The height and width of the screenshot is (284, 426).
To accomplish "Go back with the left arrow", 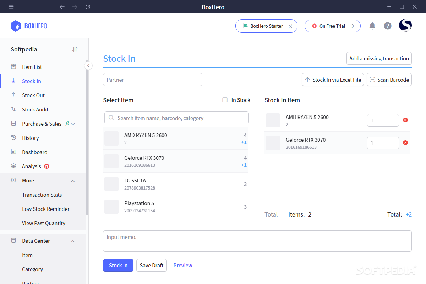I will coord(62,7).
